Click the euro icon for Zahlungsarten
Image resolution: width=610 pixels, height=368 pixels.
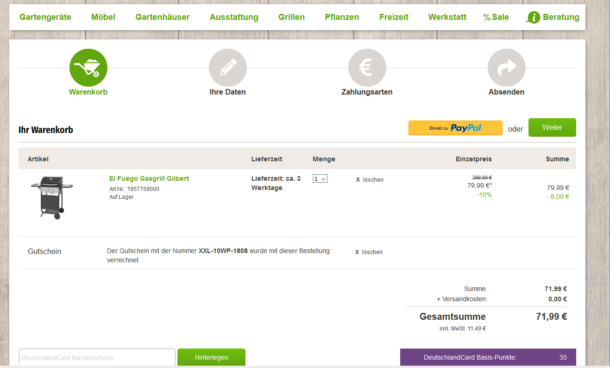367,68
